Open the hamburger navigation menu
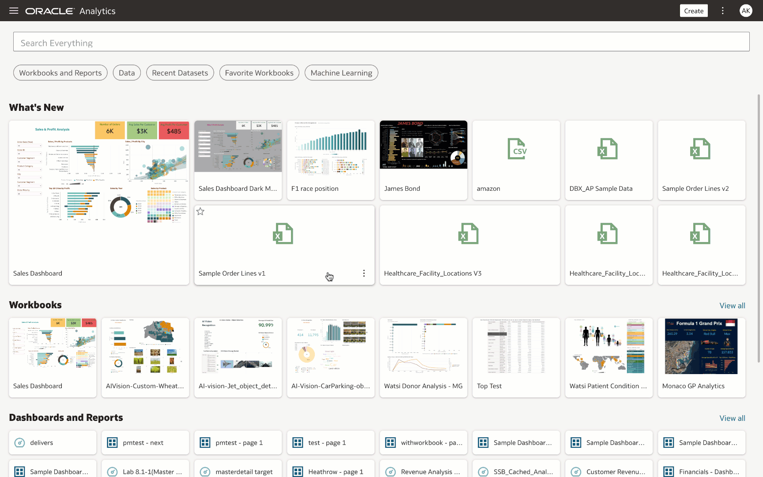This screenshot has width=763, height=477. tap(14, 11)
